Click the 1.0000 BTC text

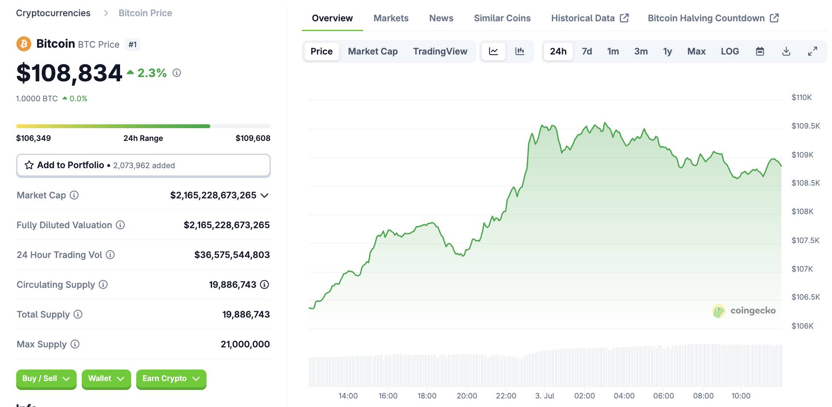(37, 99)
